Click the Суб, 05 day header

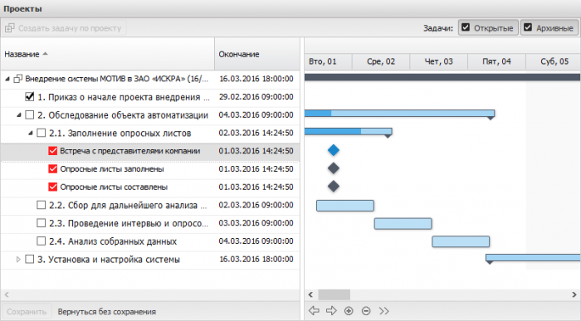(554, 61)
